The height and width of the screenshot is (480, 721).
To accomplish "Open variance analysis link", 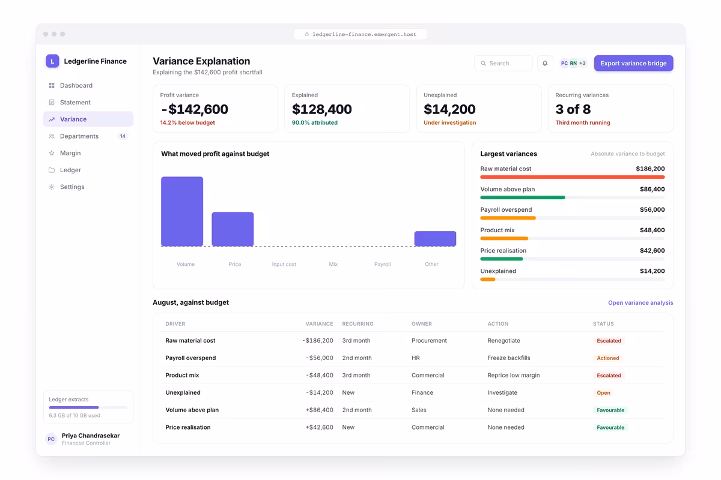I will pos(640,303).
